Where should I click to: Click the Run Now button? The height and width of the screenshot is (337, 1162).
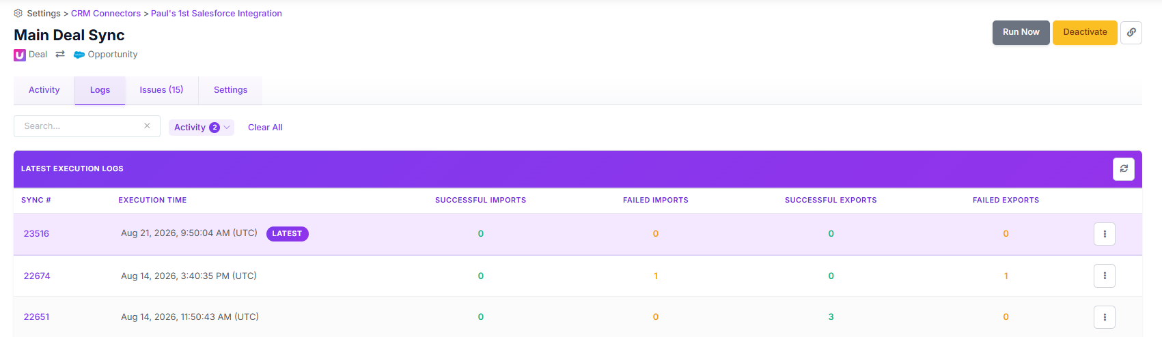[x=1021, y=33]
